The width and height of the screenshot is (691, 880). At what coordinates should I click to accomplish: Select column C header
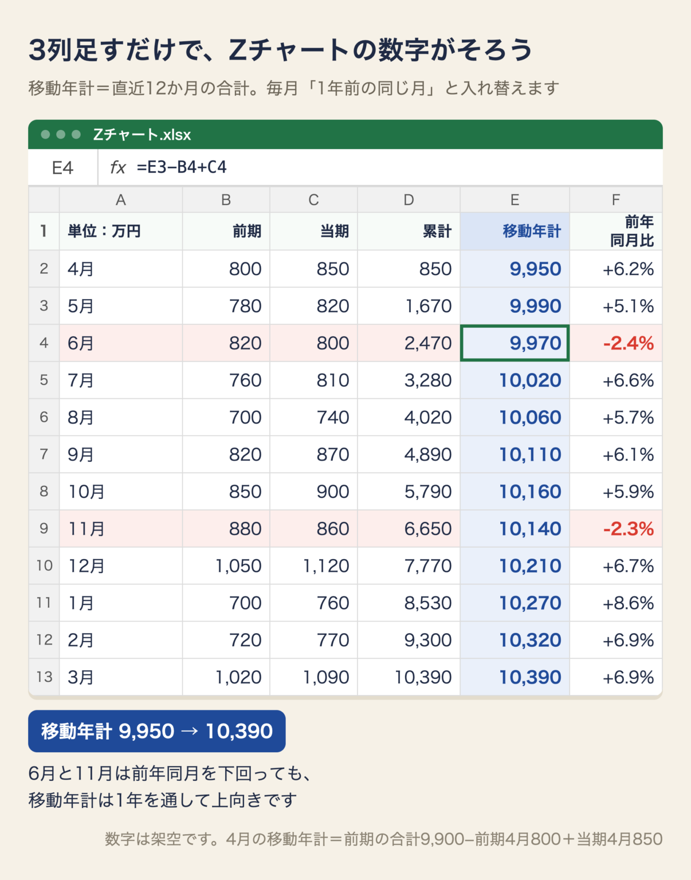tap(314, 200)
